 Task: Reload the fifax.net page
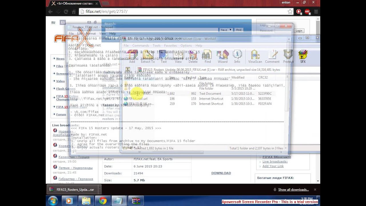tap(66, 12)
